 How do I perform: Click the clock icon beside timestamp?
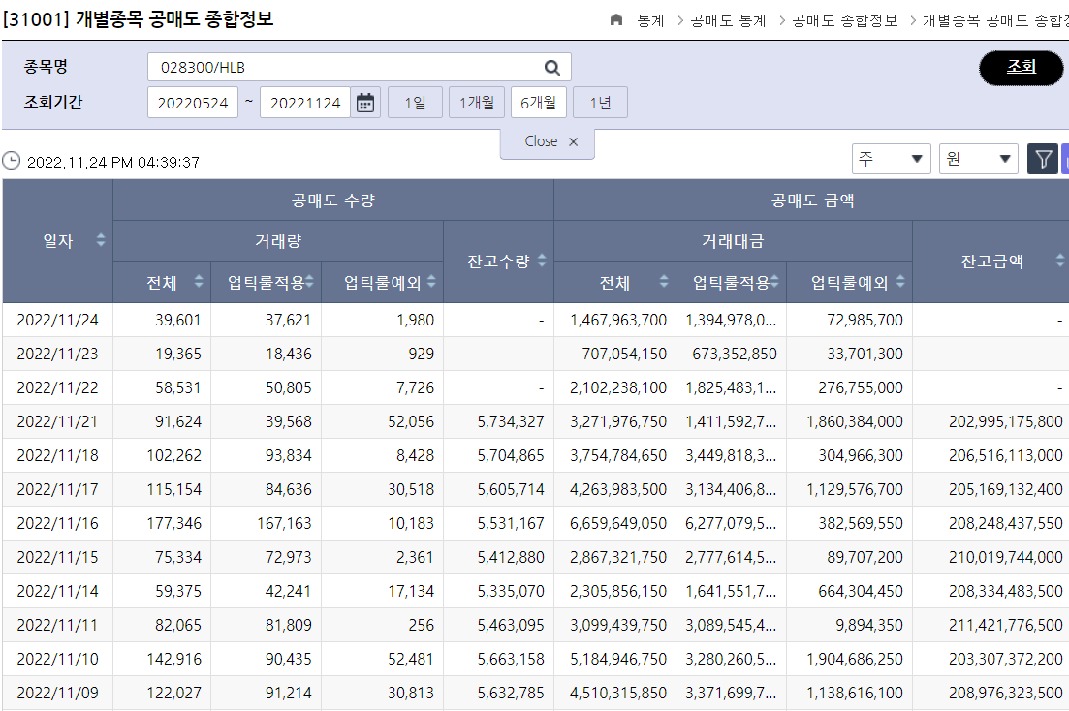pyautogui.click(x=12, y=161)
